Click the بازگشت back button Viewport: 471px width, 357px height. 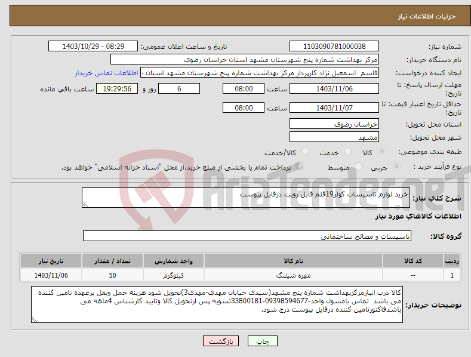[221, 341]
